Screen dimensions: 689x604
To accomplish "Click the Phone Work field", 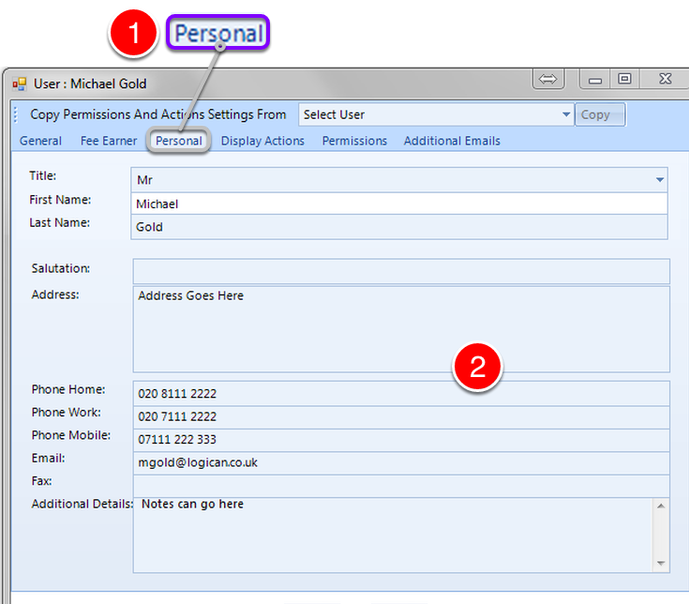I will click(401, 416).
